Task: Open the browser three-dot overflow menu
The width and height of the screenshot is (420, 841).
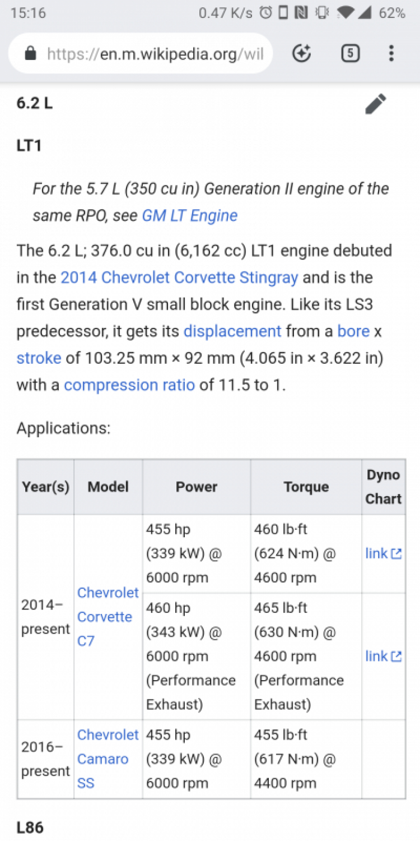Action: [391, 53]
